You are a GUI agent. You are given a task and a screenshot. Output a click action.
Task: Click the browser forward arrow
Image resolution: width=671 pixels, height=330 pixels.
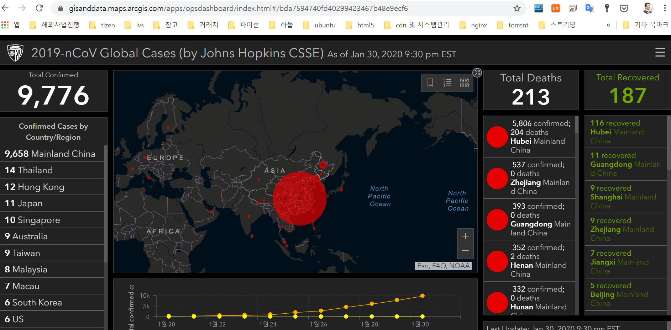[22, 8]
